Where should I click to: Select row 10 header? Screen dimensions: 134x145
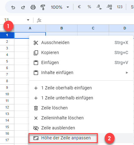click(7, 94)
